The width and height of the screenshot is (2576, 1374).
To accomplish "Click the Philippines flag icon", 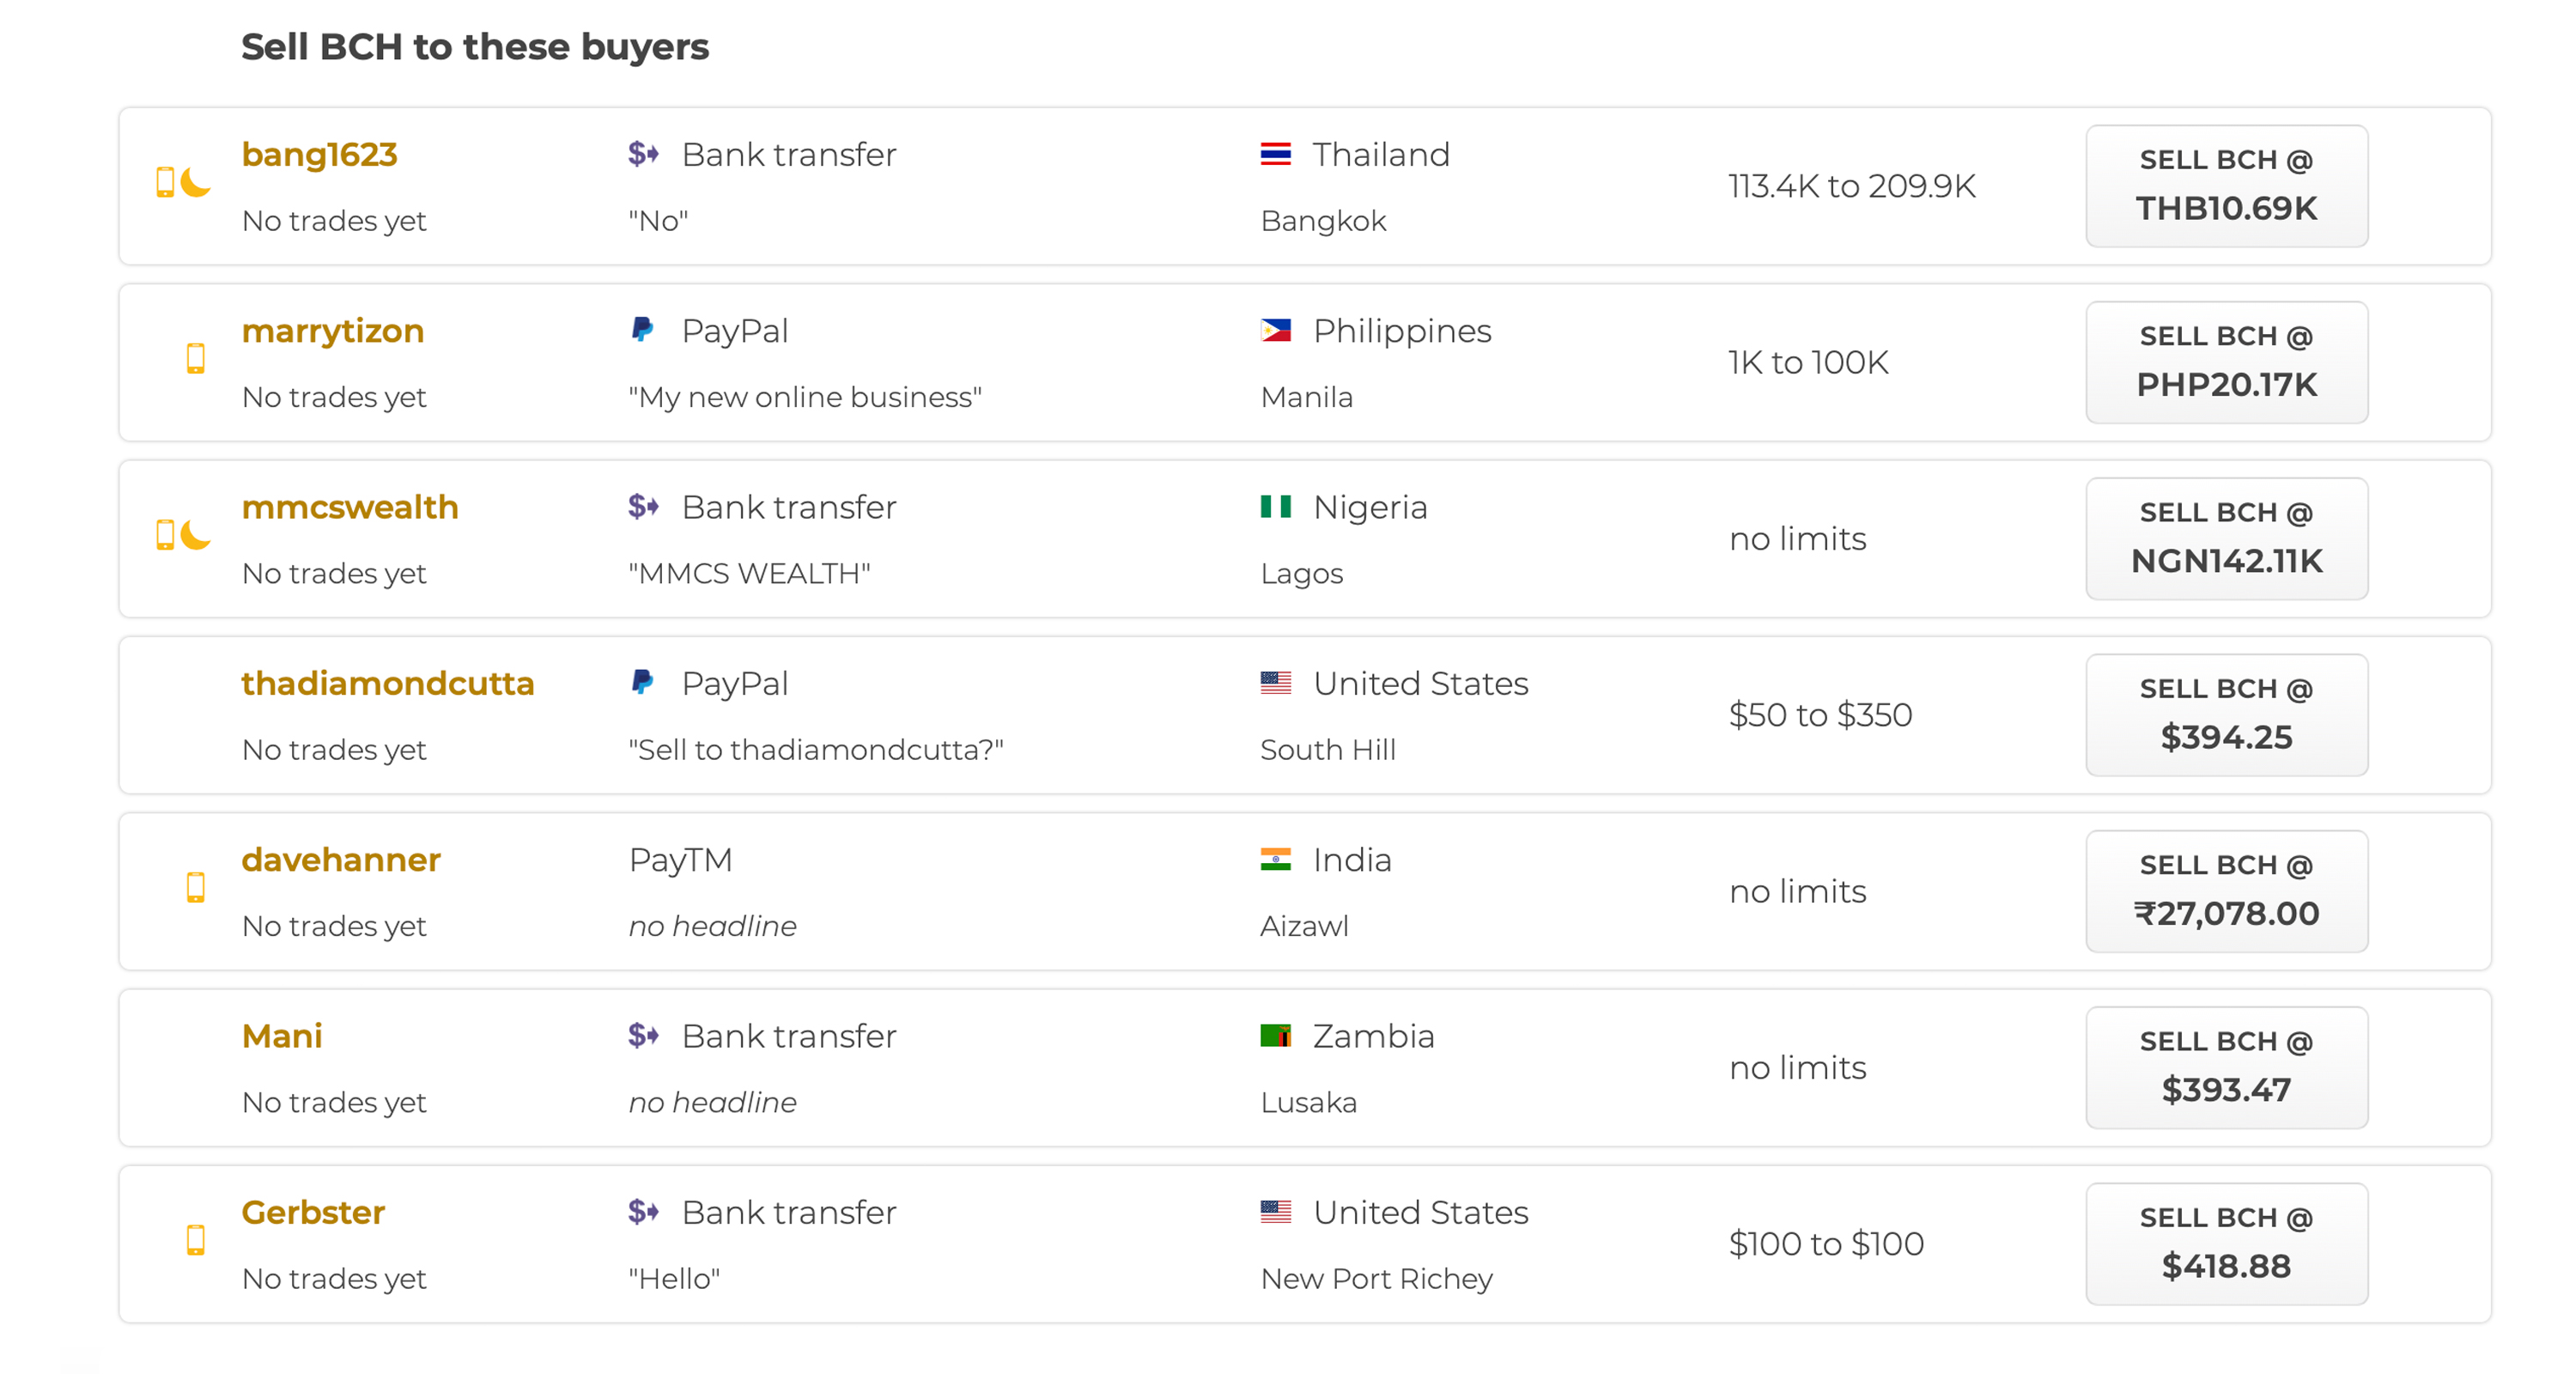I will (x=1275, y=330).
